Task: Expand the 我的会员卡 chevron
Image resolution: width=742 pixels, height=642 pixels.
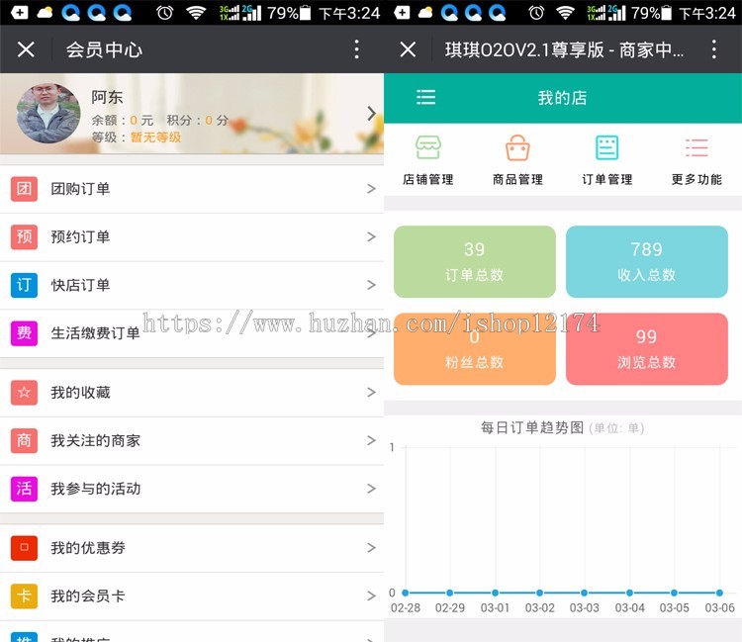Action: click(x=371, y=596)
